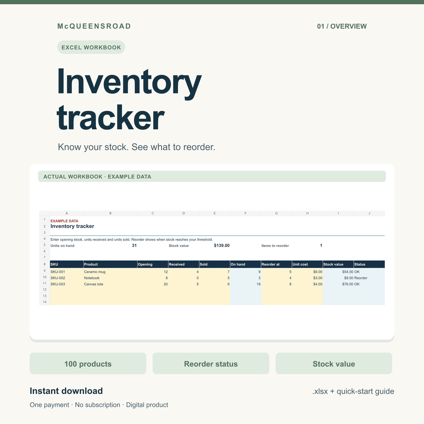Click the $54.00 stock value cell
The height and width of the screenshot is (424, 424).
click(x=338, y=272)
